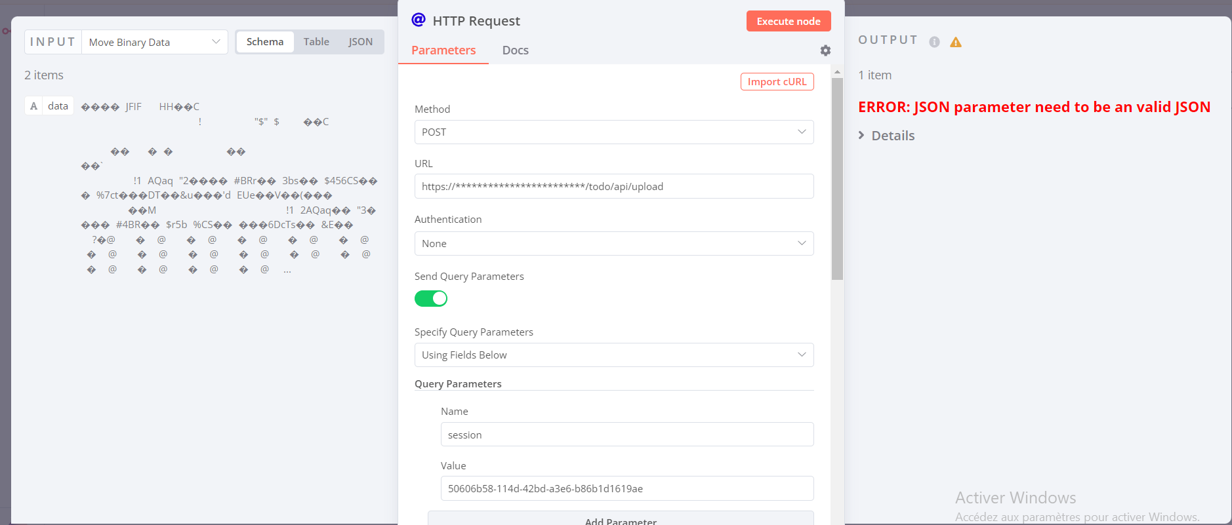Screen dimensions: 1232x525
Task: Click the orange output warning triangle
Action: click(x=956, y=42)
